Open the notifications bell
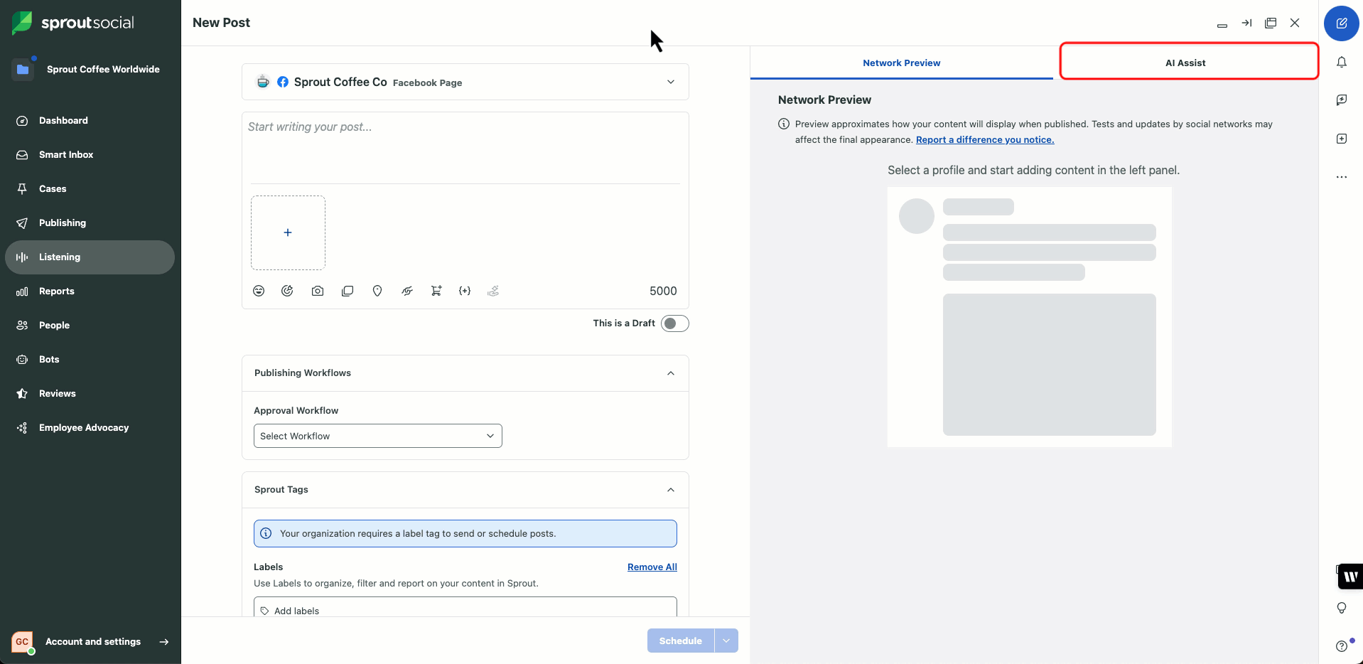 [1342, 63]
